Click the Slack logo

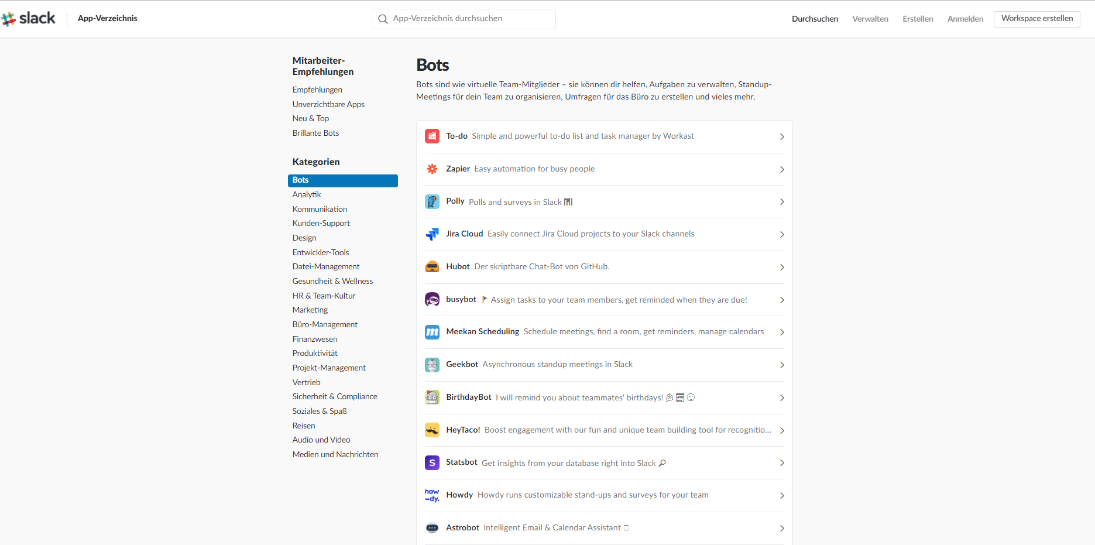tap(28, 19)
